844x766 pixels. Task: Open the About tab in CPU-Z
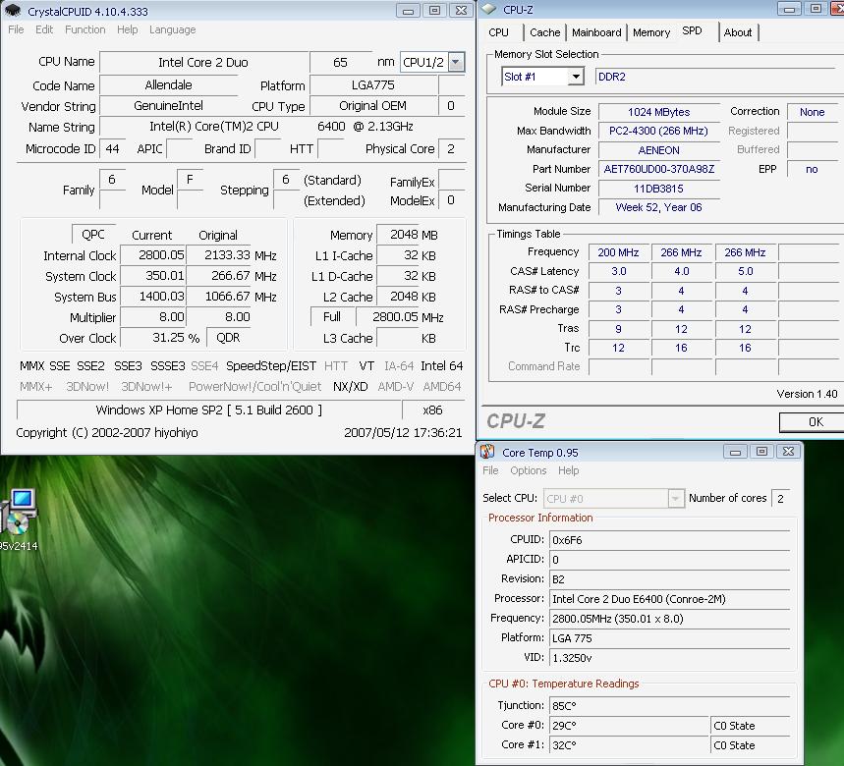click(x=737, y=32)
